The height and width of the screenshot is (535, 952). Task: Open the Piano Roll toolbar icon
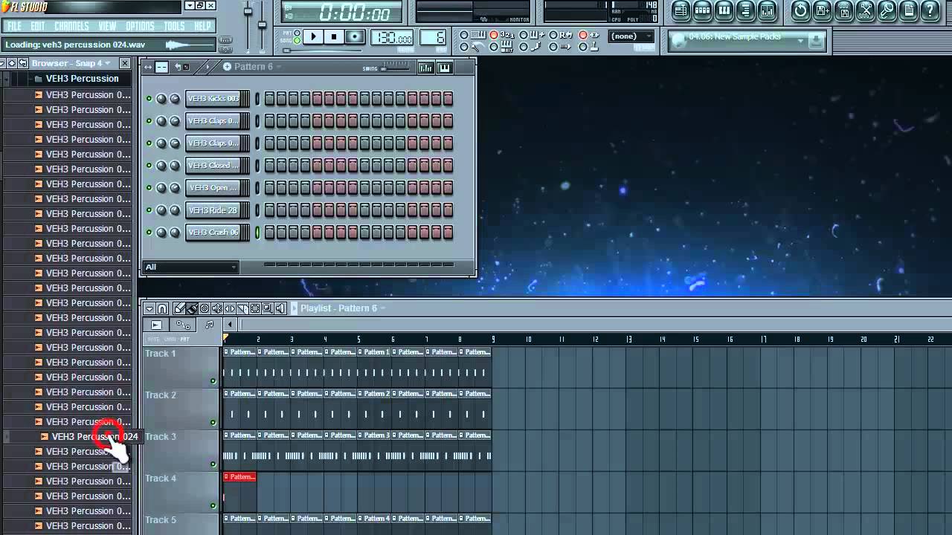pyautogui.click(x=724, y=10)
